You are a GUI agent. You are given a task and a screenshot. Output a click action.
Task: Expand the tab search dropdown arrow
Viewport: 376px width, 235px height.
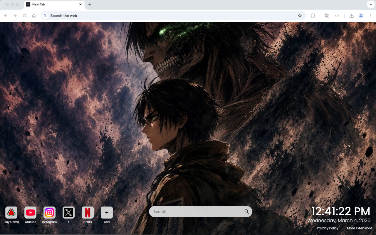coord(370,4)
